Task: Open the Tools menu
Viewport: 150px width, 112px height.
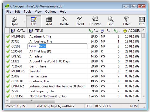Action: [28, 12]
